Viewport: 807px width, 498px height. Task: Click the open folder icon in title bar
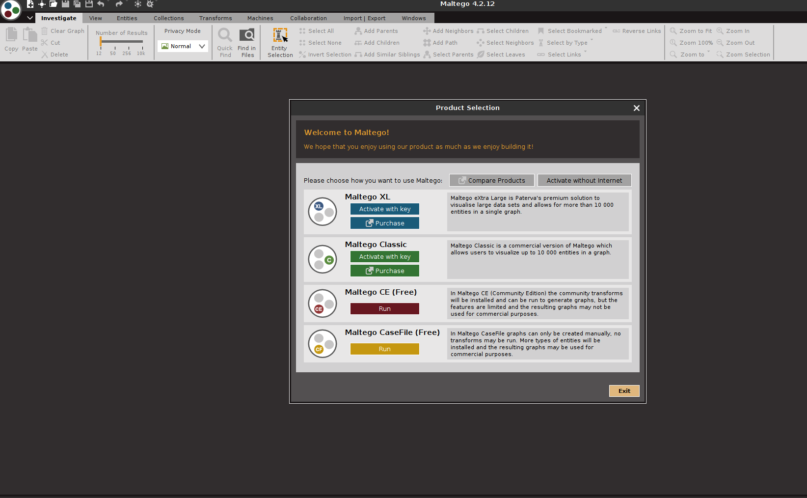(53, 4)
